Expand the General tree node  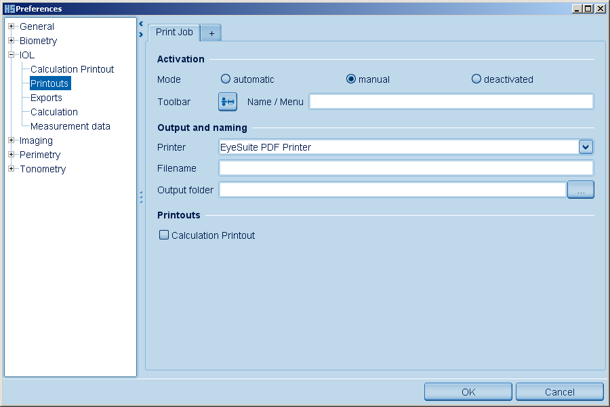[12, 26]
